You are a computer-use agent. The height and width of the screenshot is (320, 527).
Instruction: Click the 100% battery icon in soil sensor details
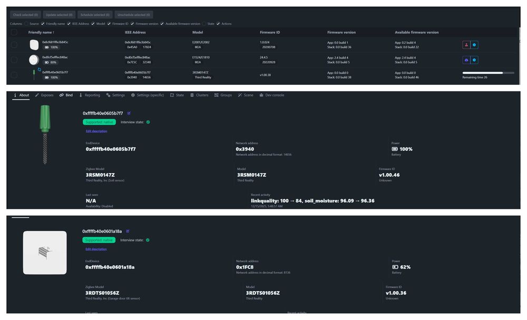(x=395, y=149)
